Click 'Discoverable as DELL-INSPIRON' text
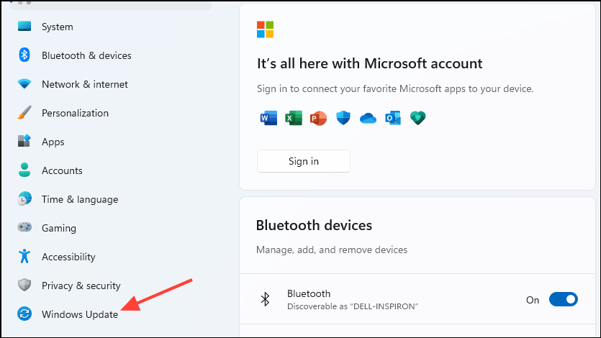 (x=352, y=306)
